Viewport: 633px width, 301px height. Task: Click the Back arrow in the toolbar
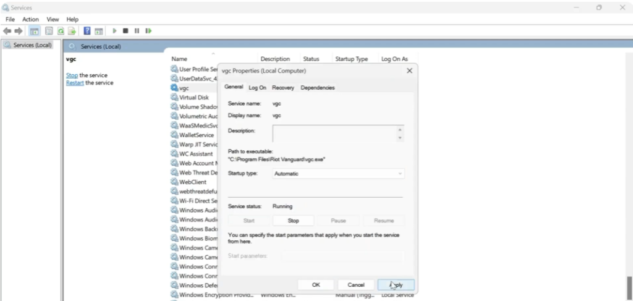(x=7, y=30)
